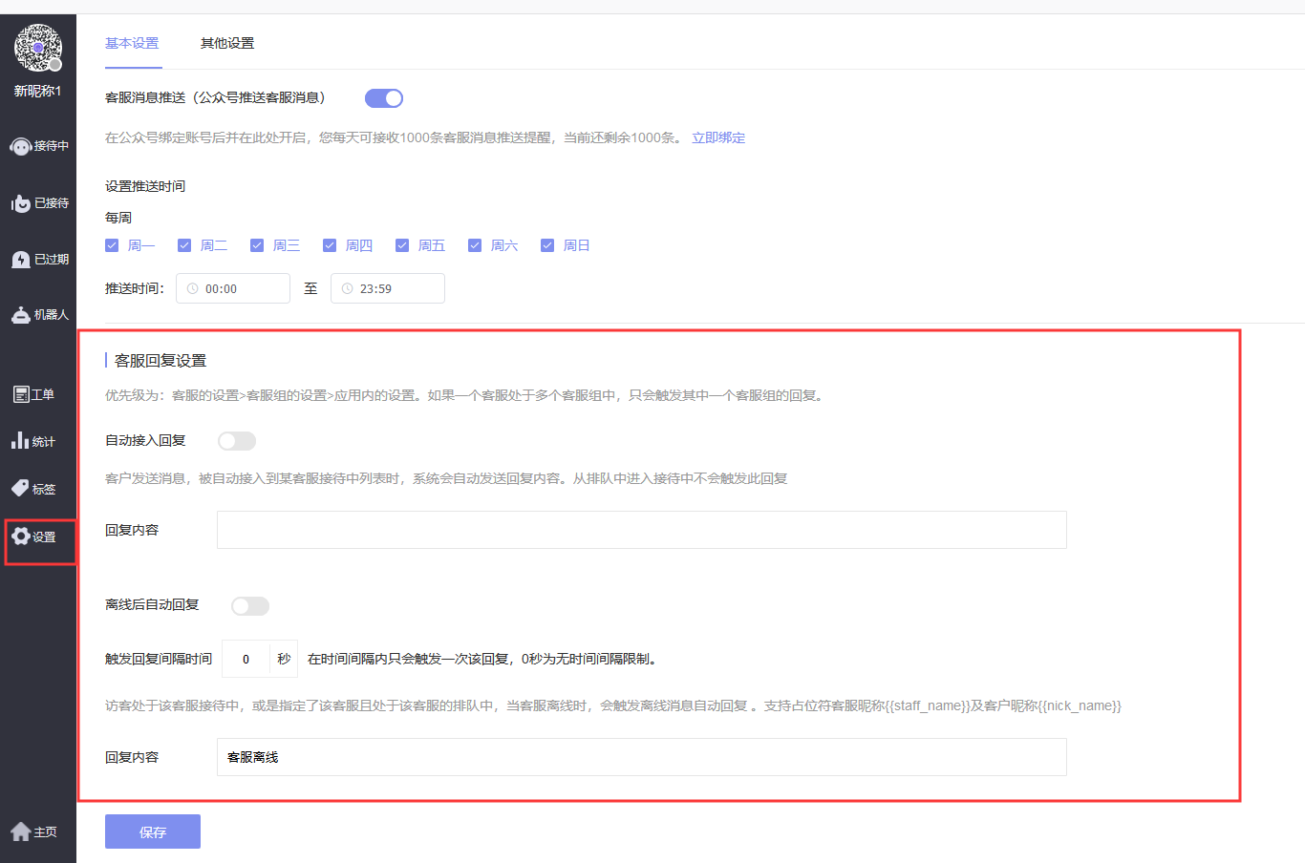Switch to 其他设置 tab
Screen dimensions: 1305x863
[x=227, y=43]
